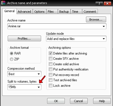This screenshot has height=106, width=113.
Task: Check the Lock archive option
Action: click(x=50, y=85)
